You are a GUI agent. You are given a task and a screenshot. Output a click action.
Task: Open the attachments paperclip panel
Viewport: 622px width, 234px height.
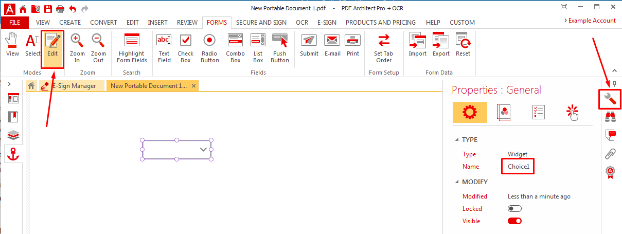[610, 153]
